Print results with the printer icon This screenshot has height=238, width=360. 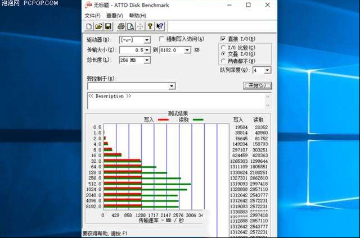point(121,26)
